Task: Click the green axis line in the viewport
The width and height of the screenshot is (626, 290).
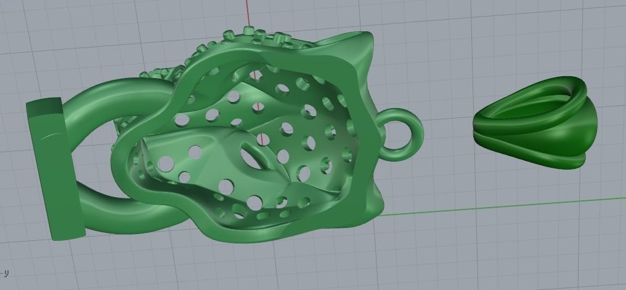Action: 502,206
